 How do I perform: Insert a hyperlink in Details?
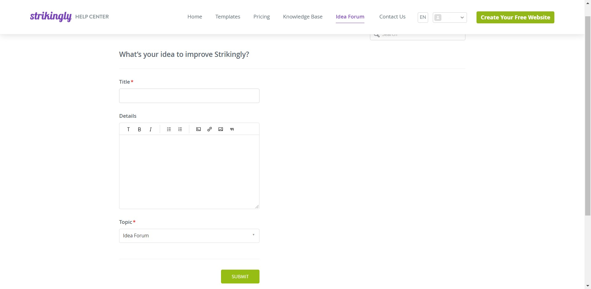pyautogui.click(x=210, y=129)
